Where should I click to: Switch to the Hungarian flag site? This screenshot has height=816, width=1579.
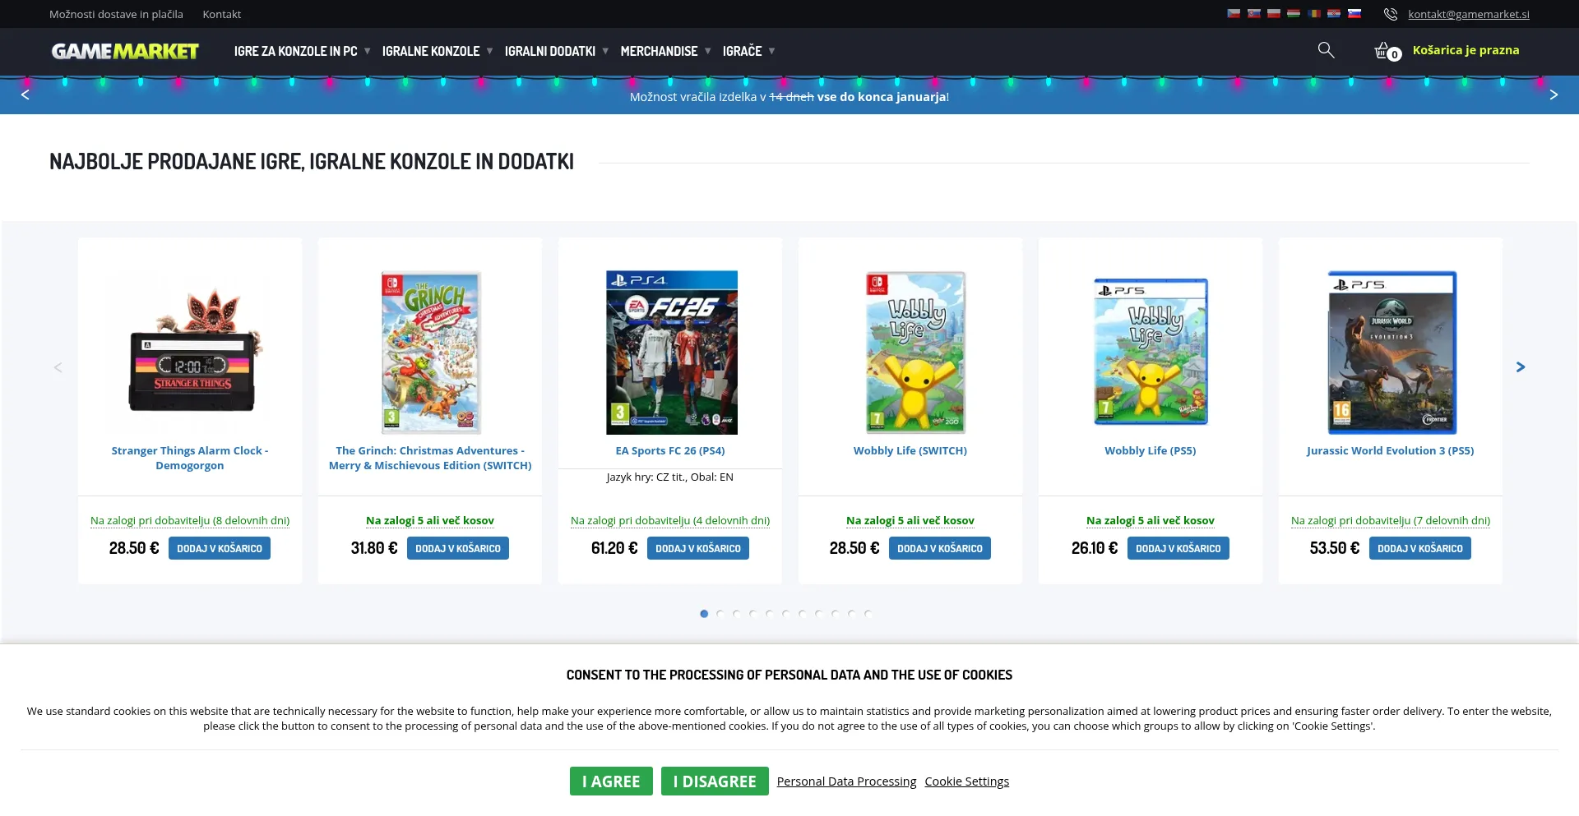pyautogui.click(x=1294, y=14)
